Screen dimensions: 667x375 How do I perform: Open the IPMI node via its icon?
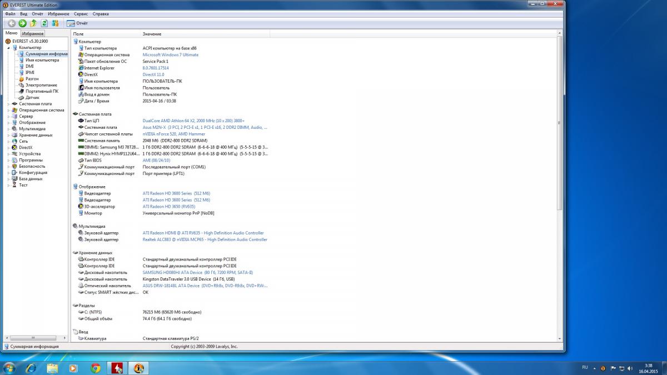click(22, 72)
